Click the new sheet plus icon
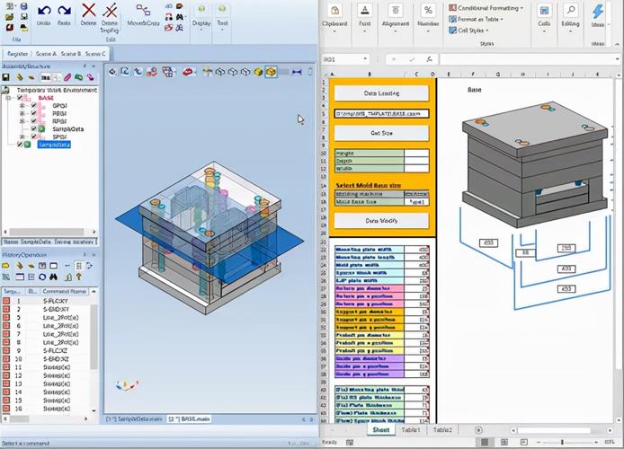 478,430
